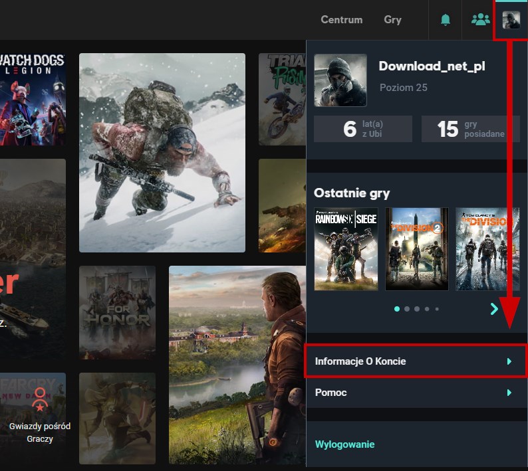The width and height of the screenshot is (528, 471).
Task: Expand arrow beside Informacje O Koncie
Action: (x=509, y=361)
